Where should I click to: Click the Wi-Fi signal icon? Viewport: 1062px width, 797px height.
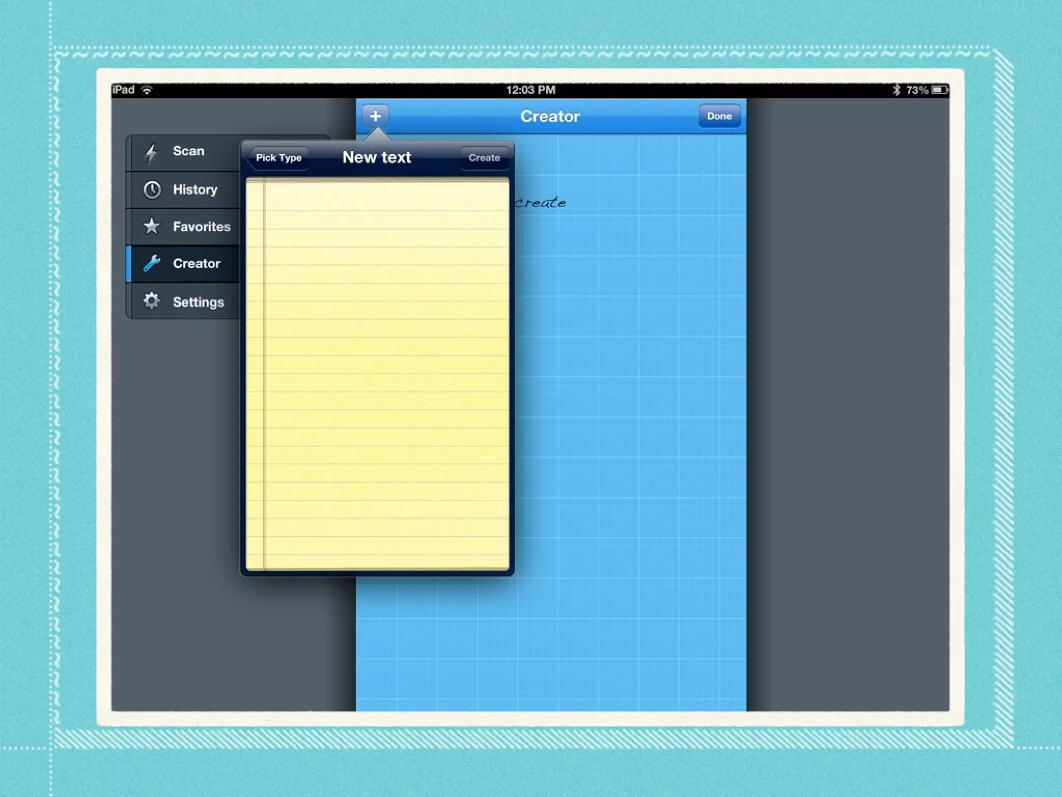click(x=147, y=90)
